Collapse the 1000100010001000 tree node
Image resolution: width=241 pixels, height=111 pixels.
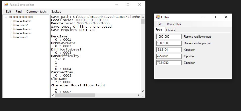[6, 17]
